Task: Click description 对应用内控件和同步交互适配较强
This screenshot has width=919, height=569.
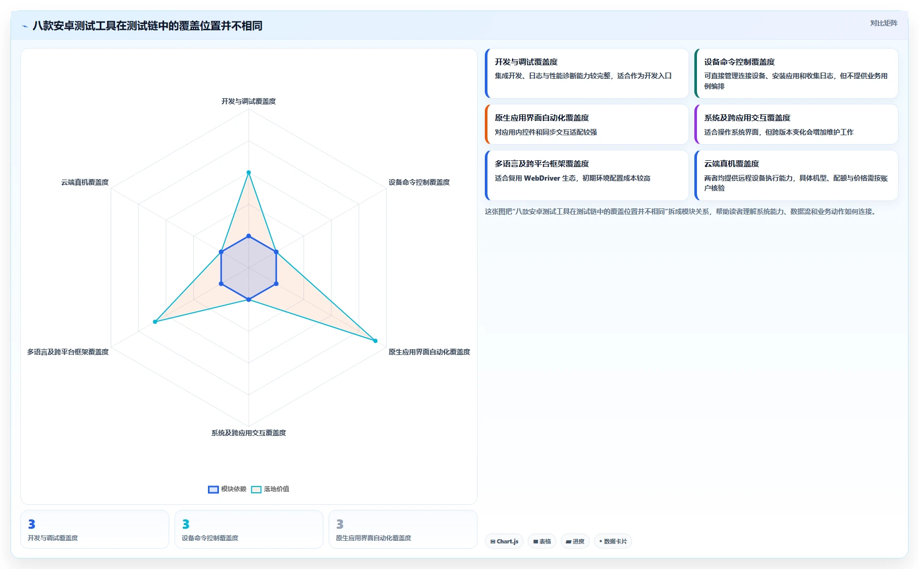Action: pos(545,132)
